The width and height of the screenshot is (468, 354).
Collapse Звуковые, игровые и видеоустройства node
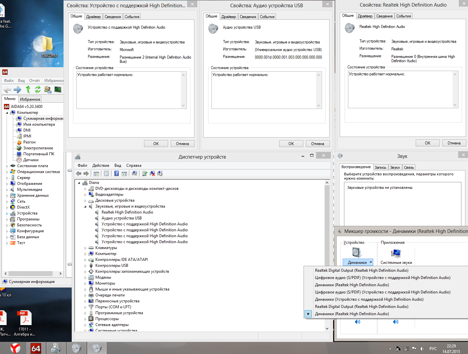point(85,207)
